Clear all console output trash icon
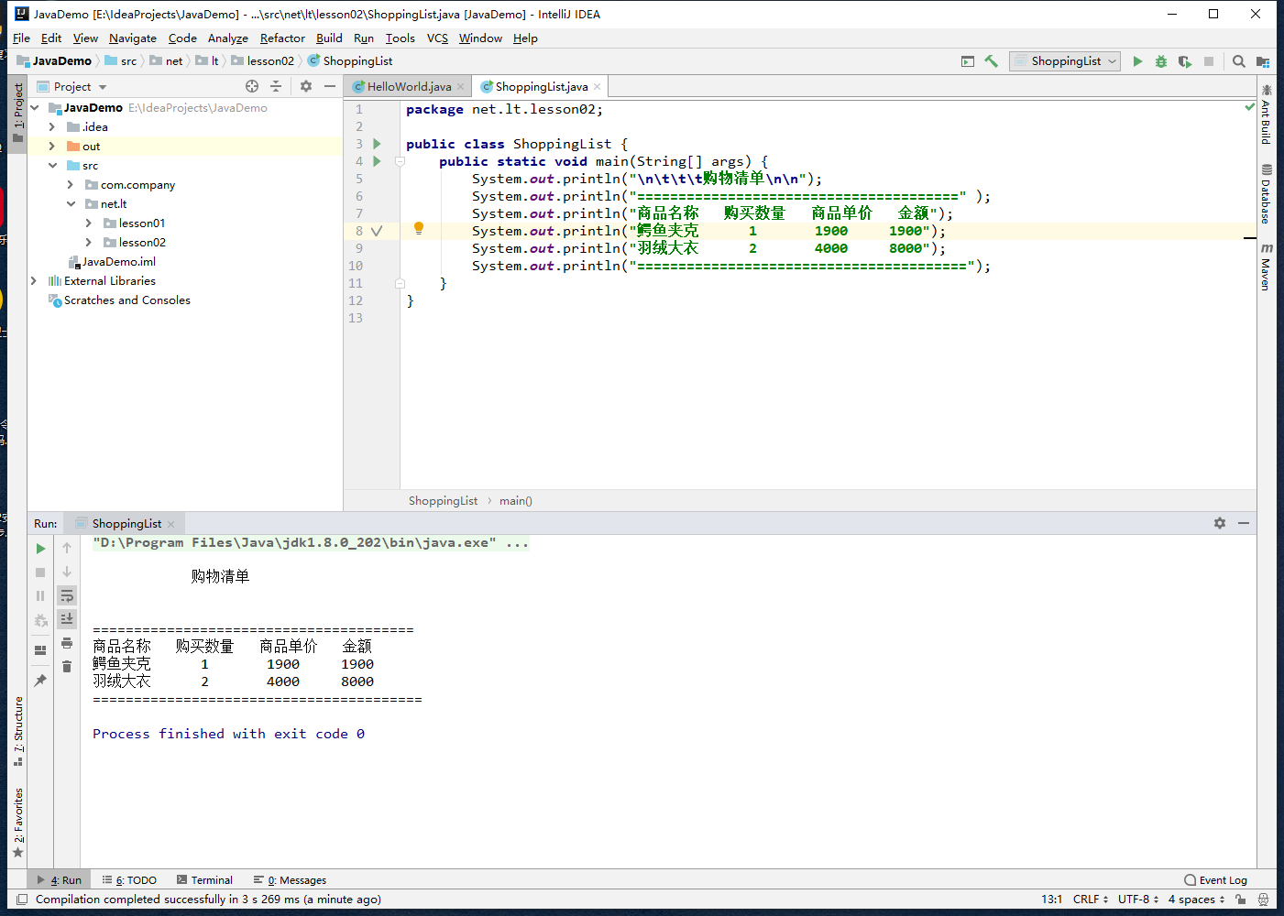Screen dimensions: 1284x916 pyautogui.click(x=67, y=667)
